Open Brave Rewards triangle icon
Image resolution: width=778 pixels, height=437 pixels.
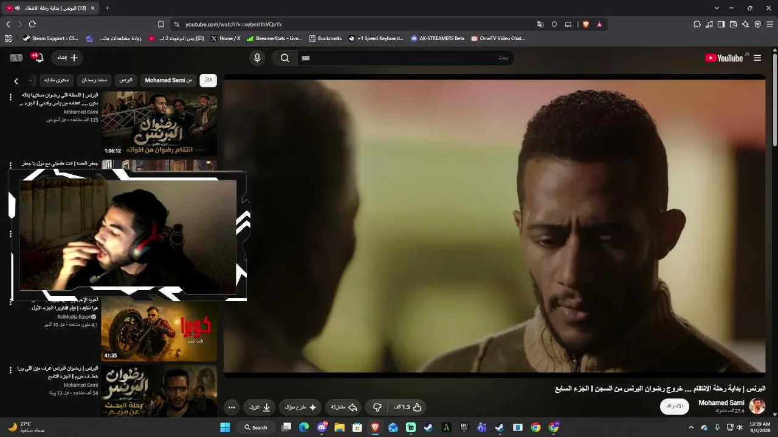pos(599,24)
